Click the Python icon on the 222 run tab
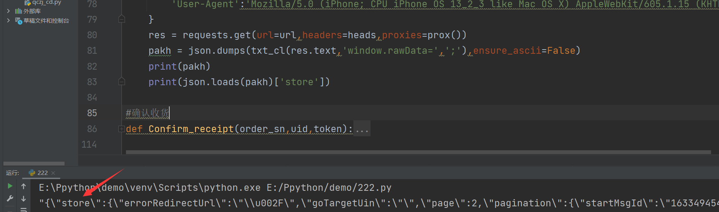Screen dimensions: 719x212 (32, 173)
